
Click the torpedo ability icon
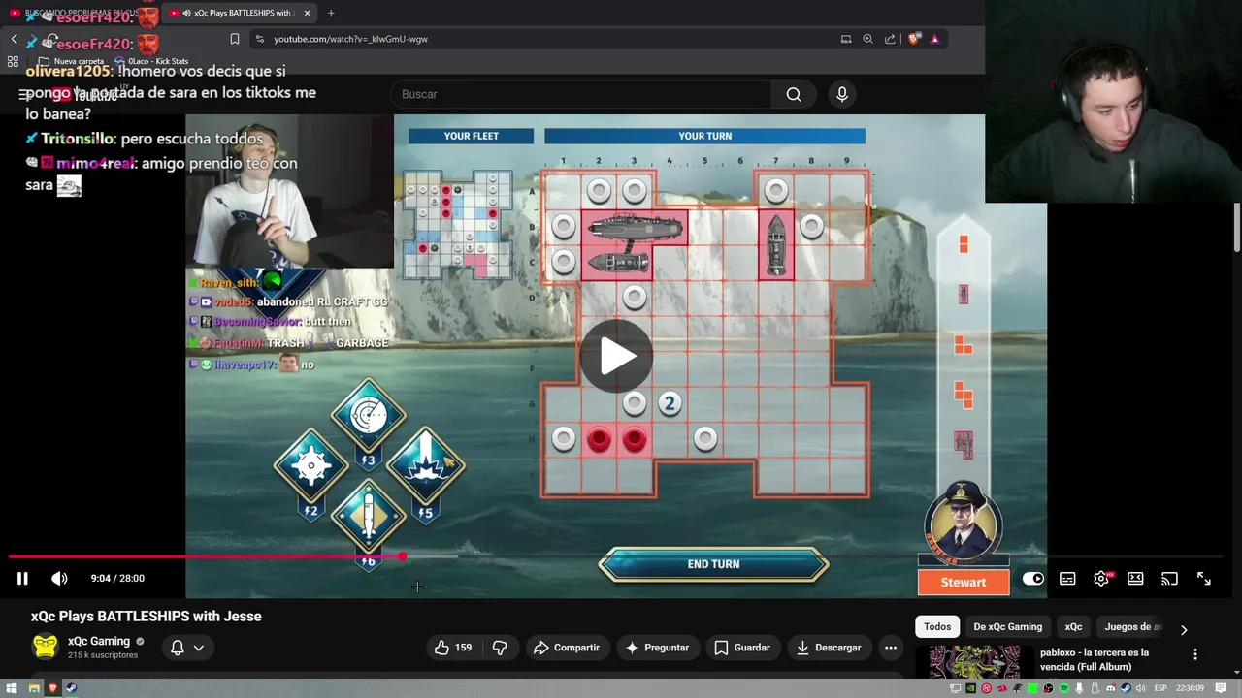click(x=368, y=516)
